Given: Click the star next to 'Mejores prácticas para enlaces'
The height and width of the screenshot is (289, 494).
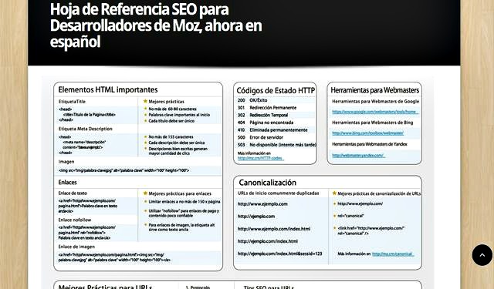Looking at the screenshot, I should point(145,193).
